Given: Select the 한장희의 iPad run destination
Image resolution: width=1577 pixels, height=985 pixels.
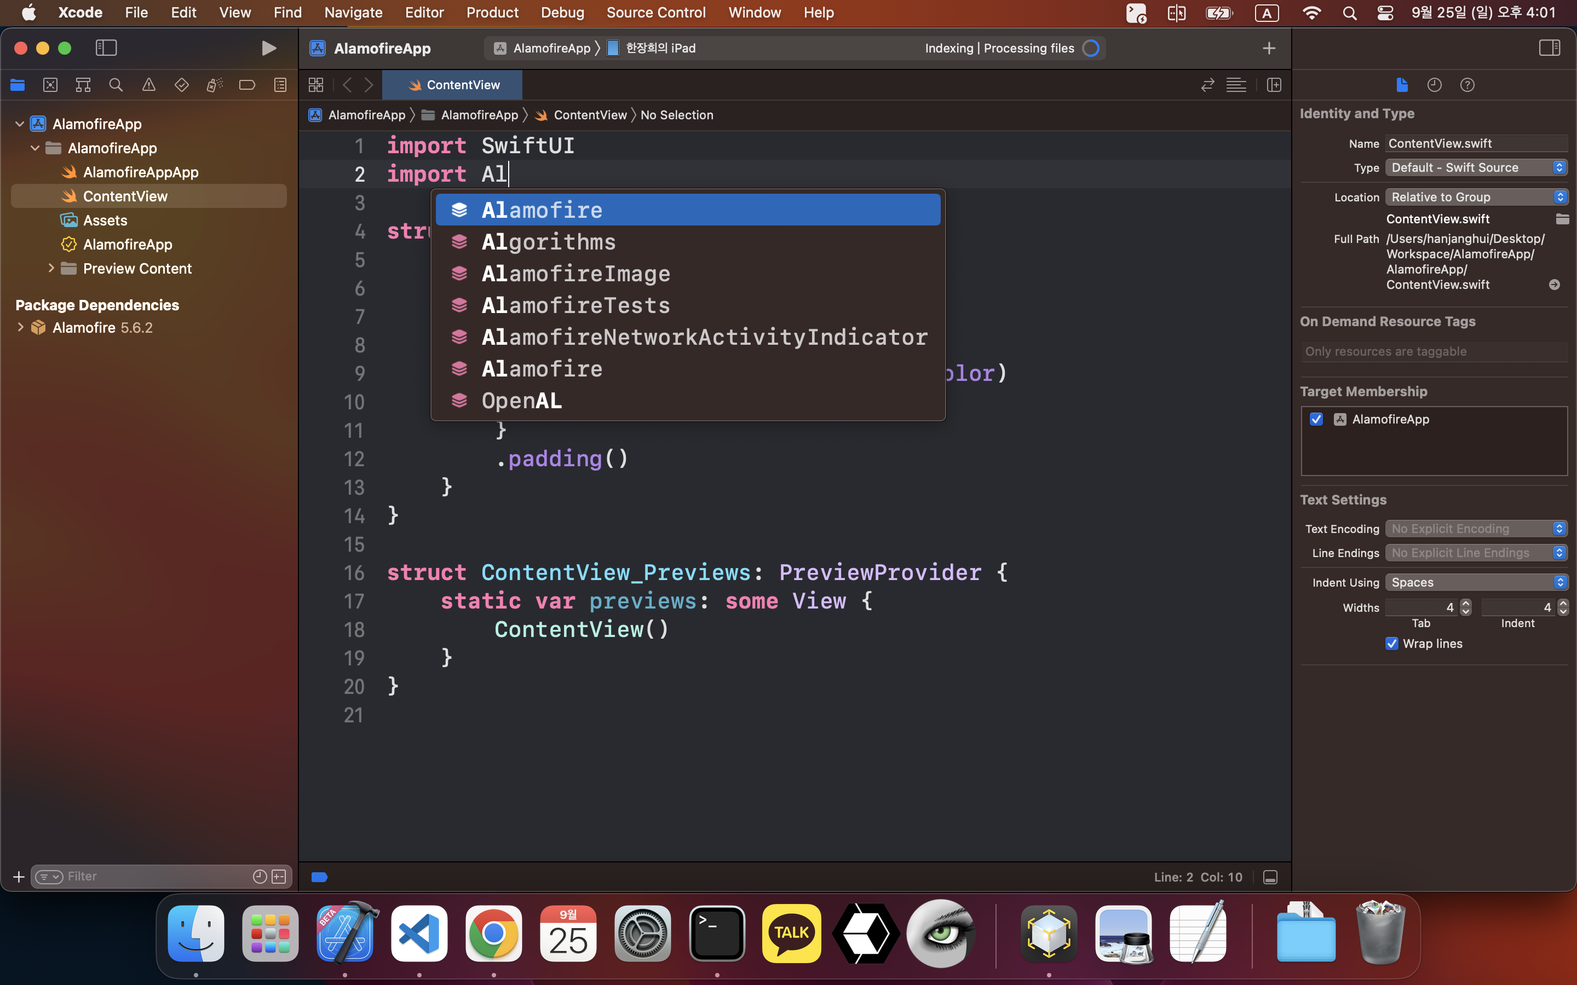Looking at the screenshot, I should click(x=652, y=48).
